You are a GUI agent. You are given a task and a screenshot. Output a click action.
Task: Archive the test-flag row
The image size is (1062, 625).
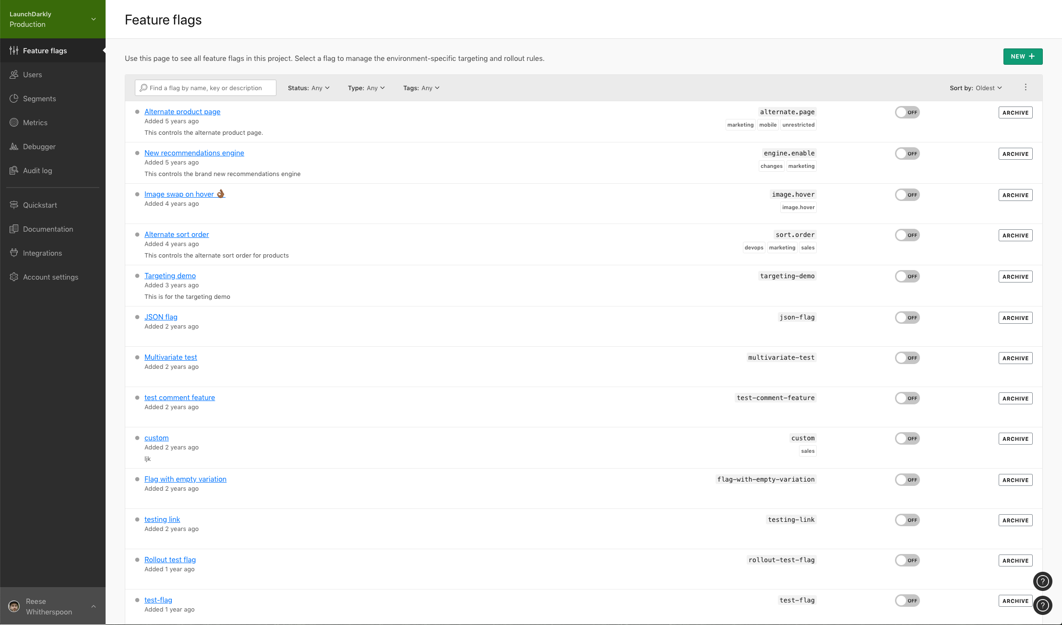coord(1015,601)
